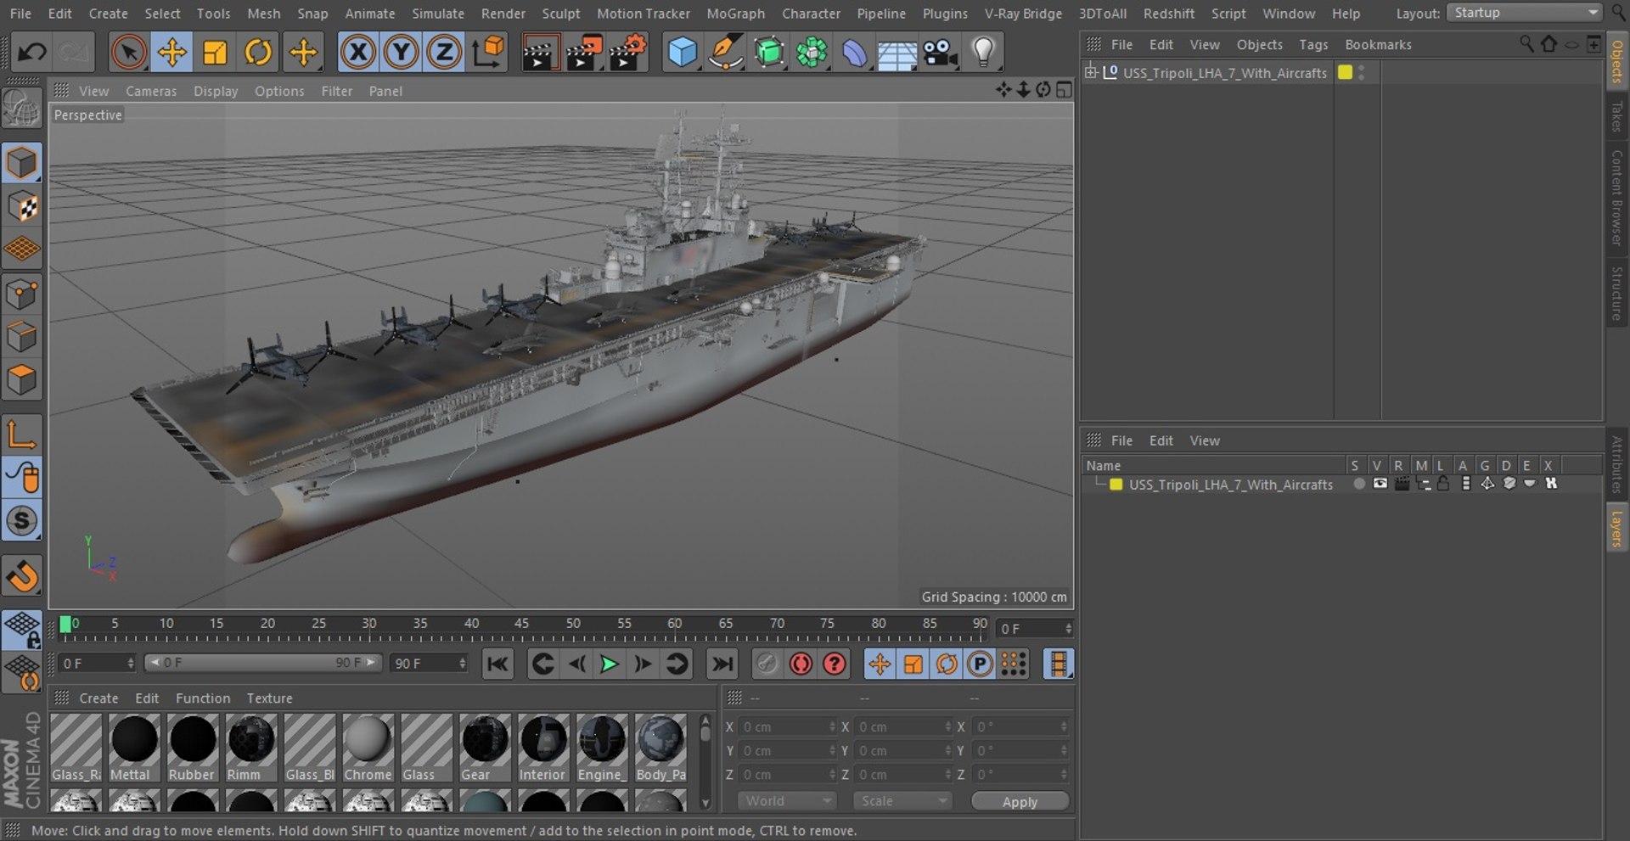Viewport: 1630px width, 841px height.
Task: Open the MoGraph menu
Action: 735,14
